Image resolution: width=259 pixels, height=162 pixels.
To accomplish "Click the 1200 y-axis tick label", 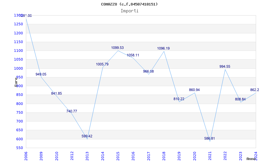I will point(18,33).
